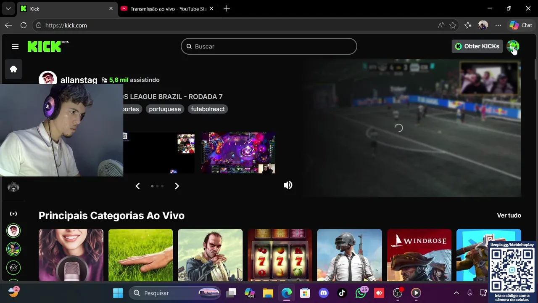The width and height of the screenshot is (538, 303).
Task: Close the Kick browser tab
Action: (x=111, y=8)
